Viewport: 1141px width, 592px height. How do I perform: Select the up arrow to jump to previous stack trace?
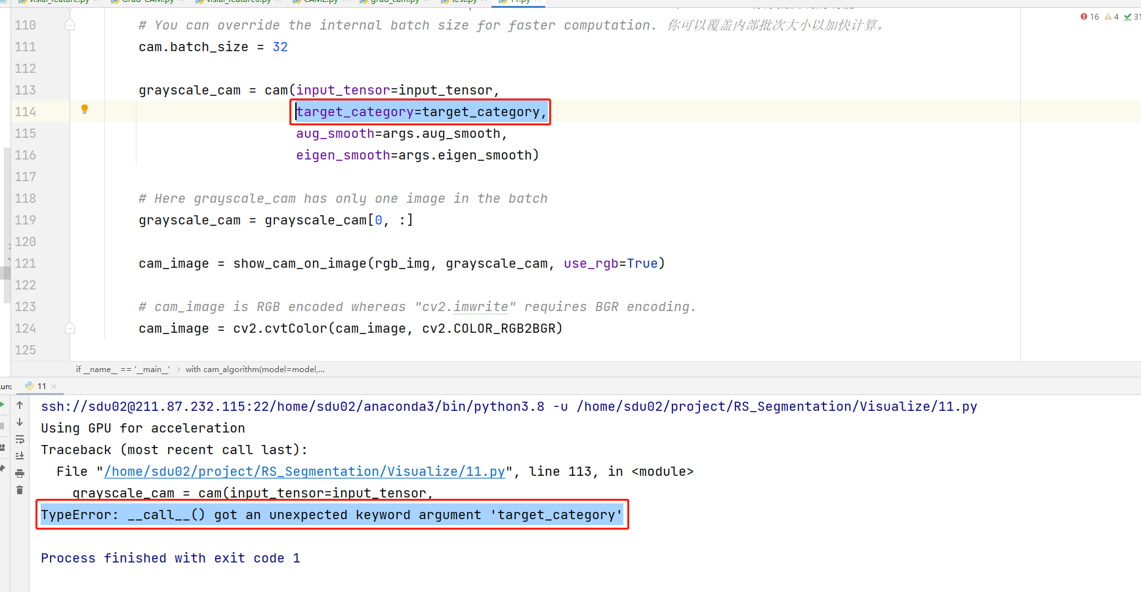tap(20, 405)
